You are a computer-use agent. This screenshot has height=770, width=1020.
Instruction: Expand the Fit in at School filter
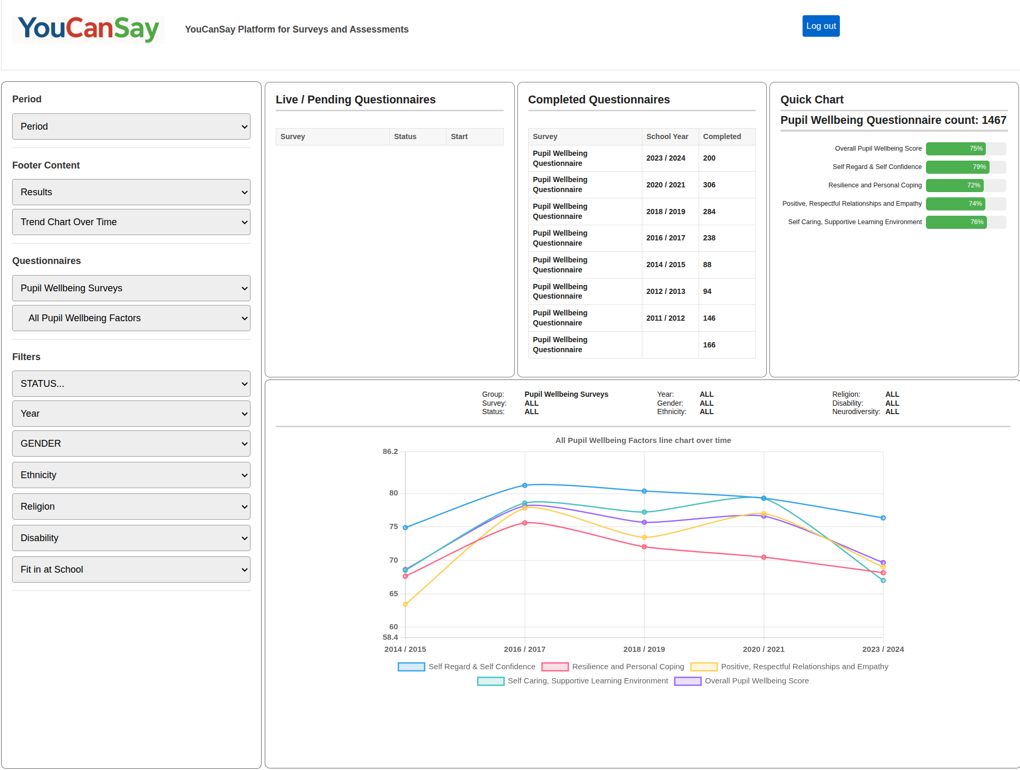click(x=131, y=569)
